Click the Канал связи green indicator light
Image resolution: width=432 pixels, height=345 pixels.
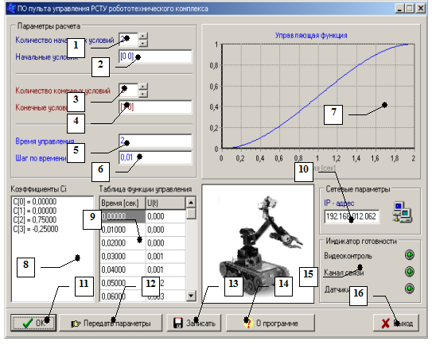tap(410, 272)
